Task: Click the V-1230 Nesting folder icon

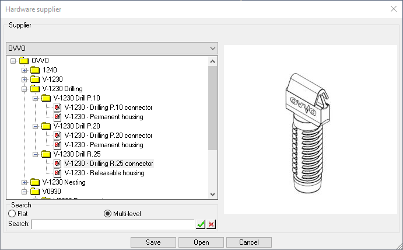Action: tap(35, 182)
